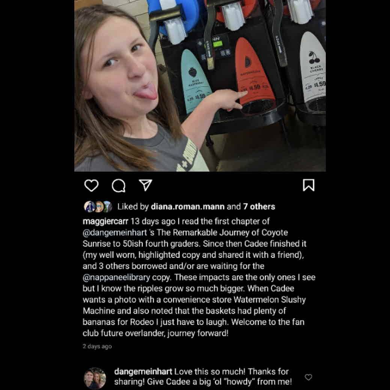The height and width of the screenshot is (390, 390).
Task: Open diana.roman.mann's profile from likes
Action: tap(188, 206)
